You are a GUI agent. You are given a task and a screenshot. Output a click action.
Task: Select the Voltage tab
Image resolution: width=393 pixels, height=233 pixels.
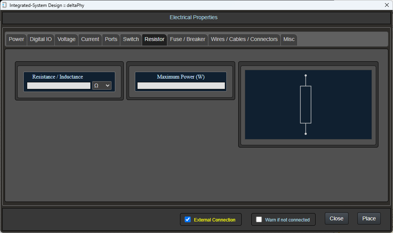pyautogui.click(x=67, y=39)
